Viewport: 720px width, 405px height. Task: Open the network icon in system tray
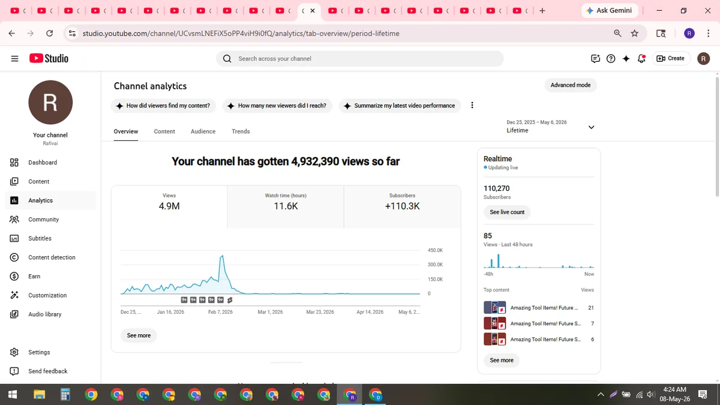pyautogui.click(x=640, y=394)
